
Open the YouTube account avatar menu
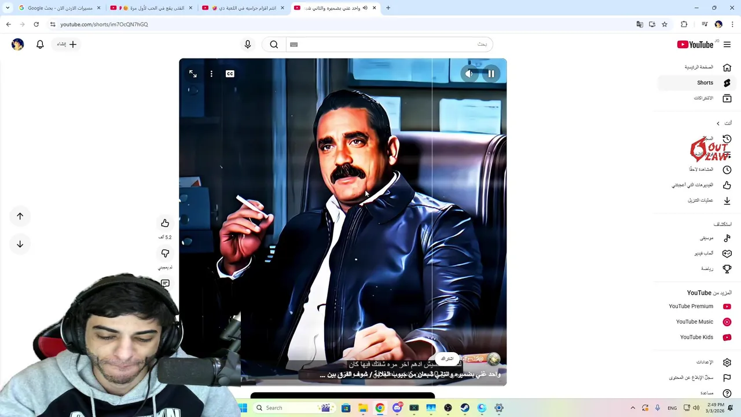17,44
